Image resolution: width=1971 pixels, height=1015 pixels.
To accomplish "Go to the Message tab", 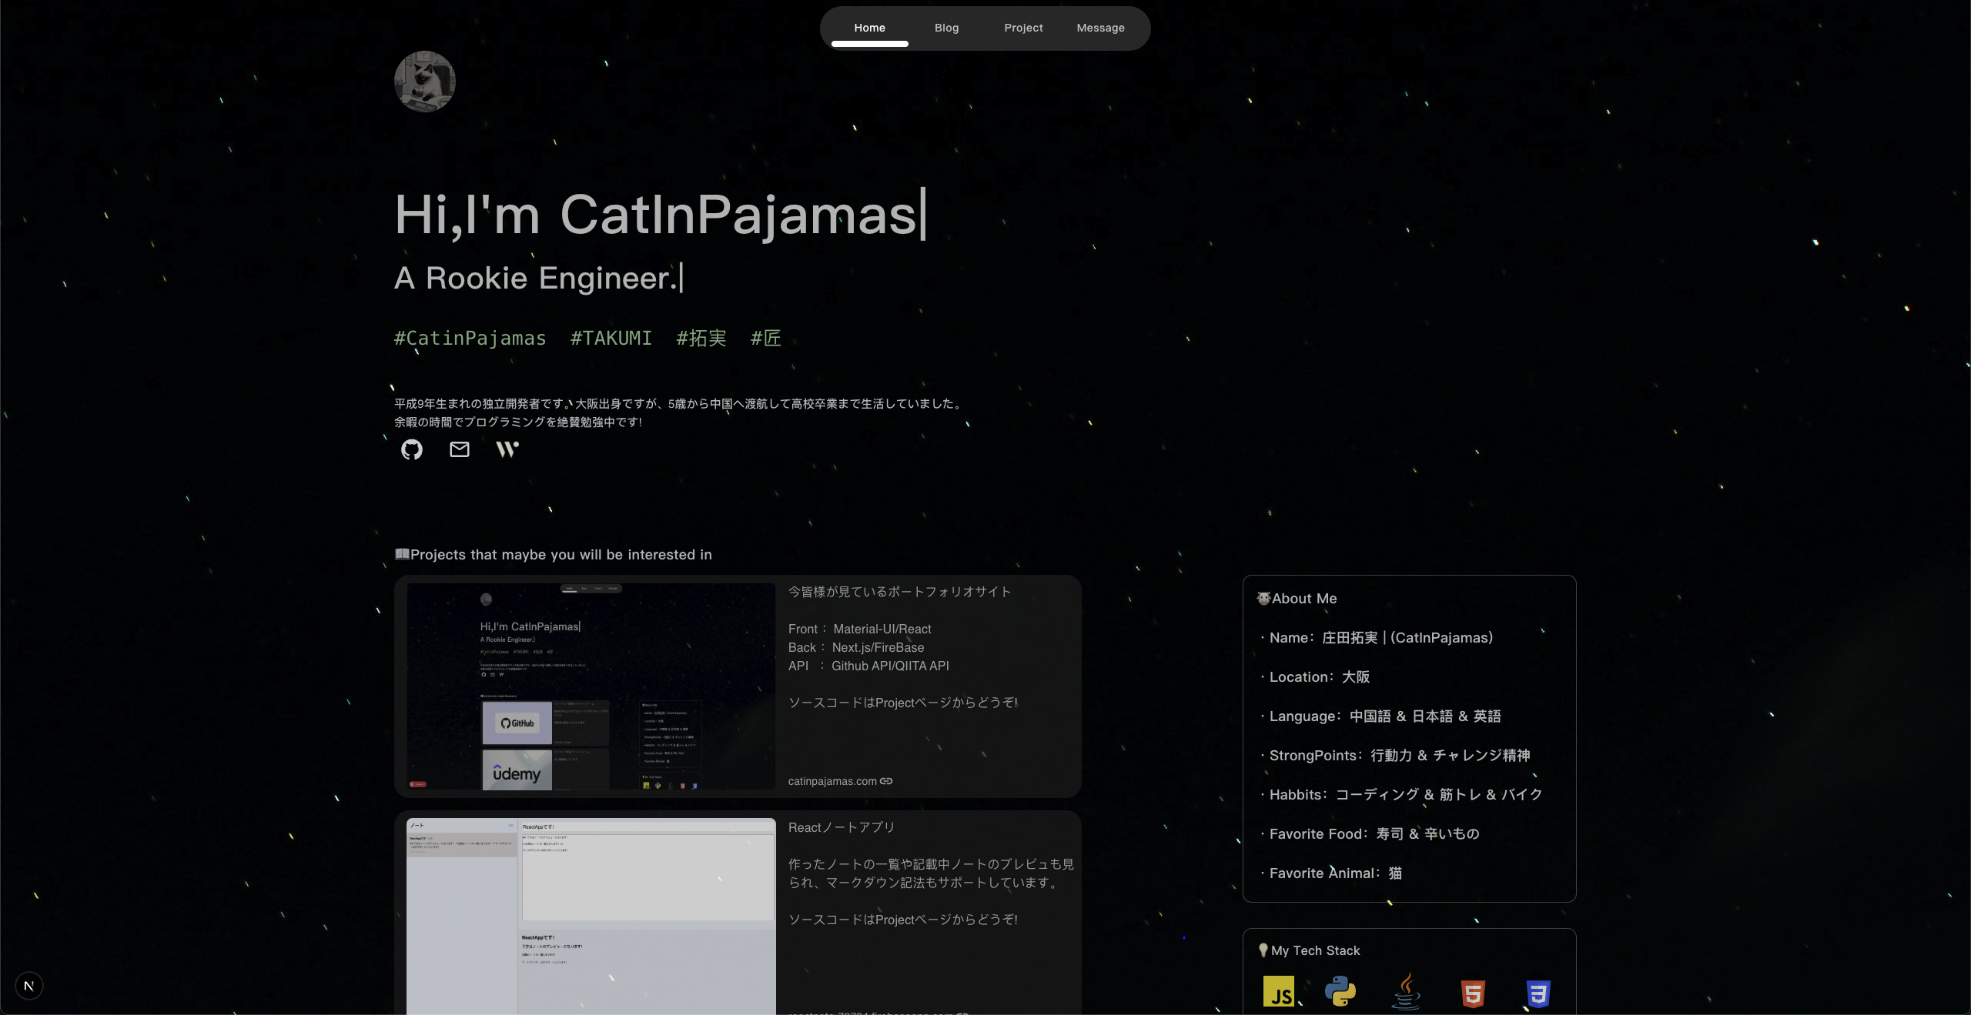I will click(1100, 28).
